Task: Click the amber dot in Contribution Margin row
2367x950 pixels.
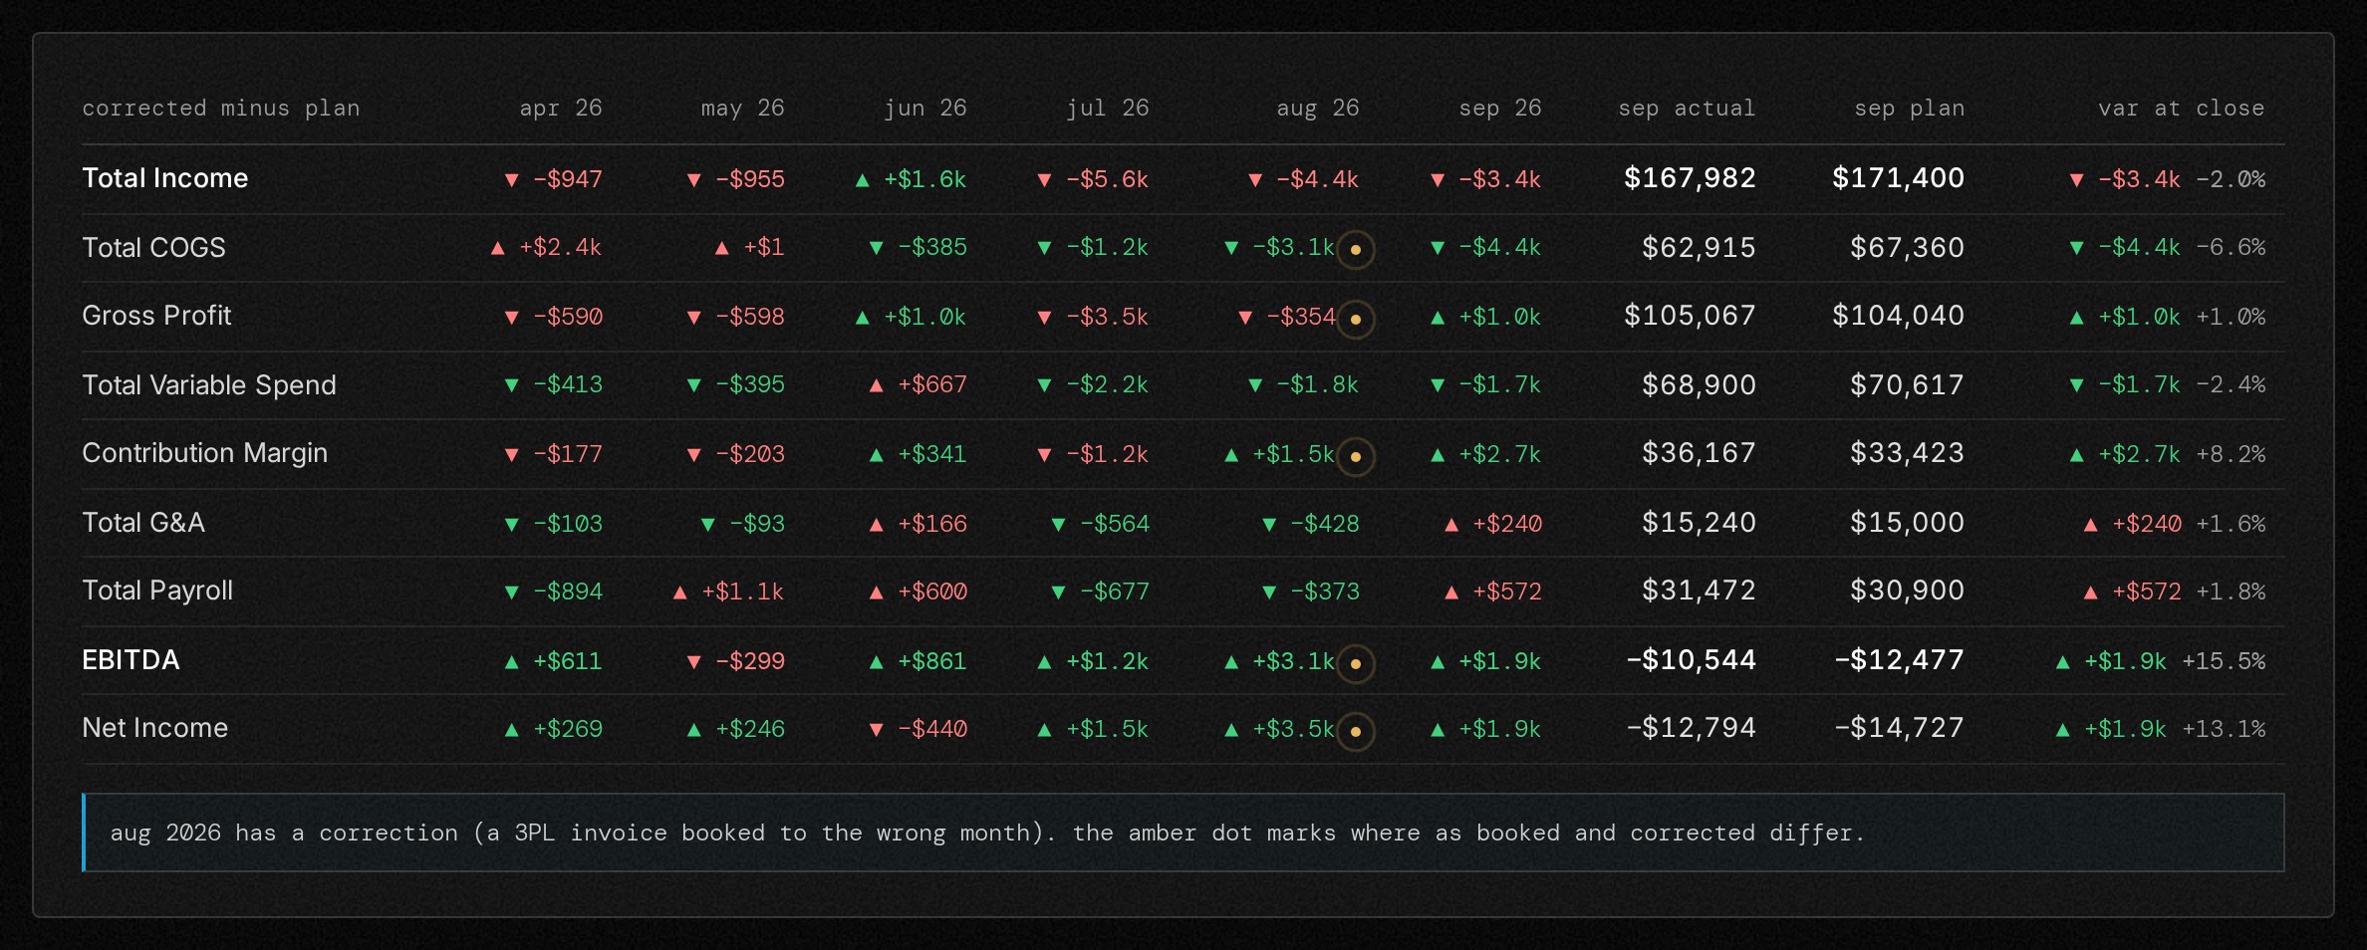Action: 1355,456
